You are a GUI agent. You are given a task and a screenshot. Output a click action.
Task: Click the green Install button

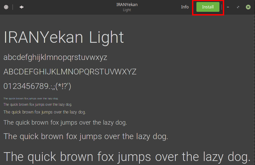pyautogui.click(x=208, y=7)
